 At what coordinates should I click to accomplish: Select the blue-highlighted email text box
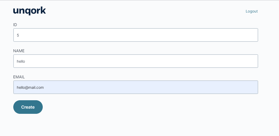(135, 87)
